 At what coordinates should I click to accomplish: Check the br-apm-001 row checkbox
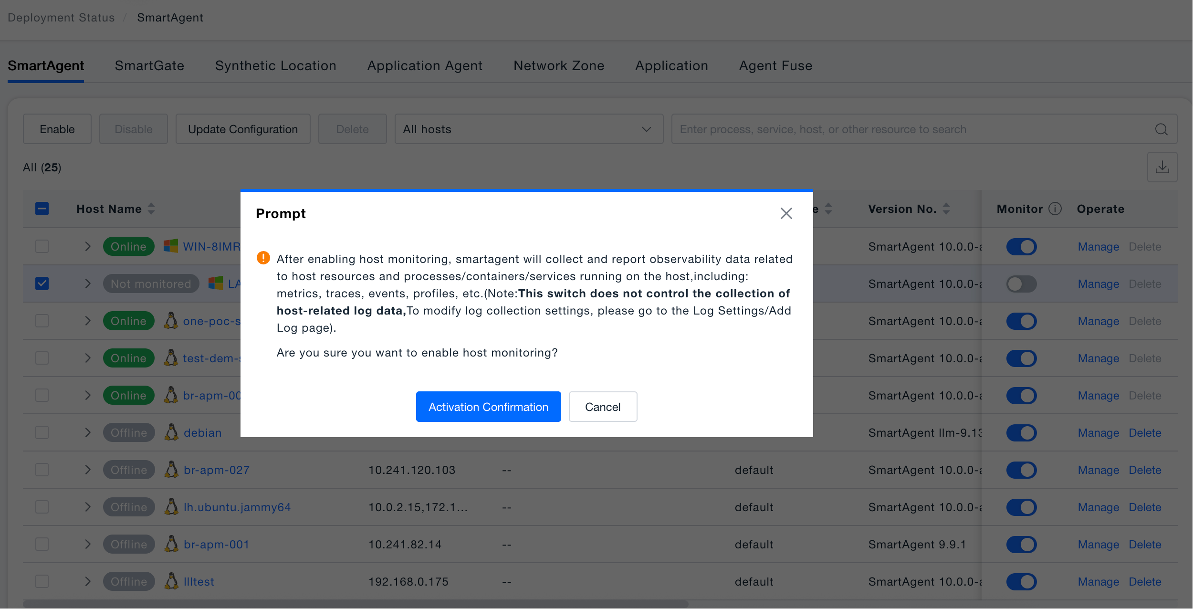coord(42,544)
